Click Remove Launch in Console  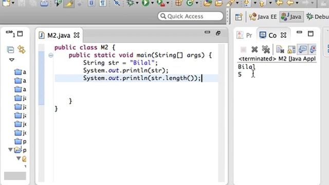coord(254,49)
